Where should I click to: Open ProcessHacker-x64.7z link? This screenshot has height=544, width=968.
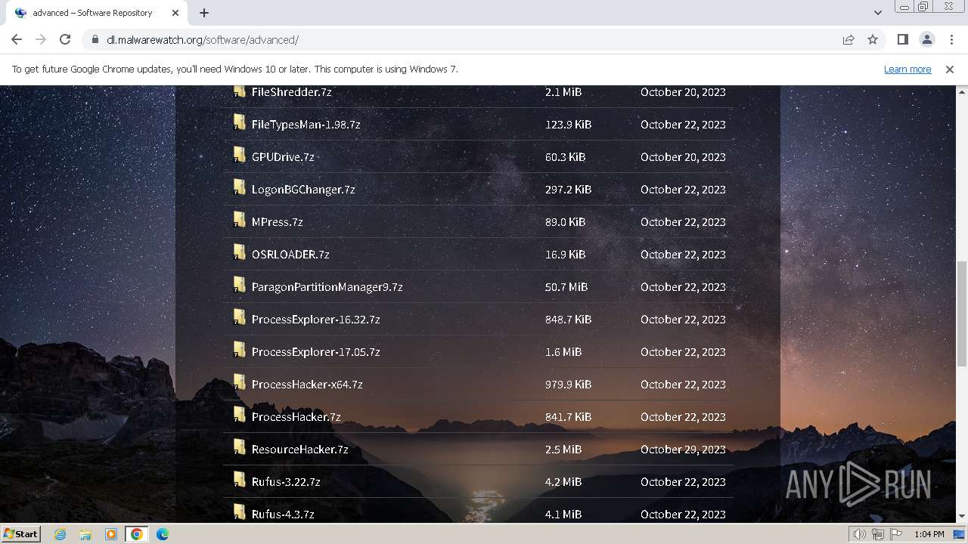coord(307,385)
